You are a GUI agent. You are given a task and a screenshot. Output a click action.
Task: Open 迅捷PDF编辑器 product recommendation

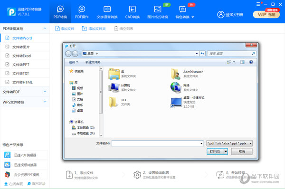click(x=25, y=155)
